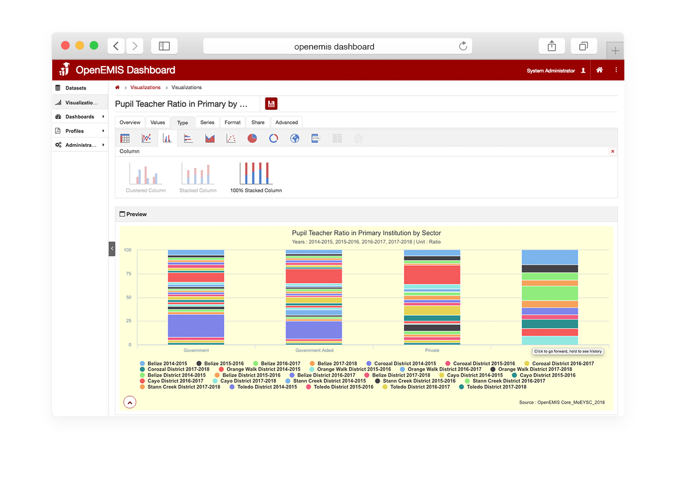Go back with the browser back arrow
The height and width of the screenshot is (493, 676).
[116, 46]
